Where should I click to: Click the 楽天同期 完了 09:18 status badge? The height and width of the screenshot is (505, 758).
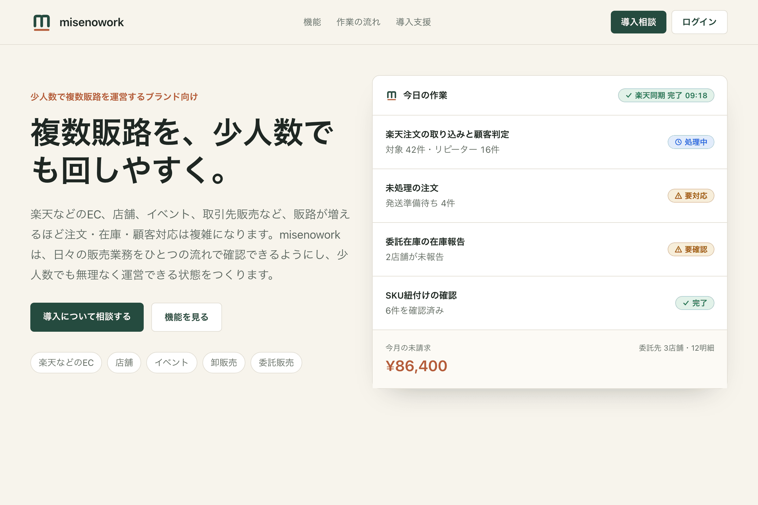point(666,95)
